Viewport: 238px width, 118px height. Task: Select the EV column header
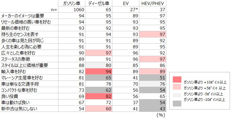point(126,4)
